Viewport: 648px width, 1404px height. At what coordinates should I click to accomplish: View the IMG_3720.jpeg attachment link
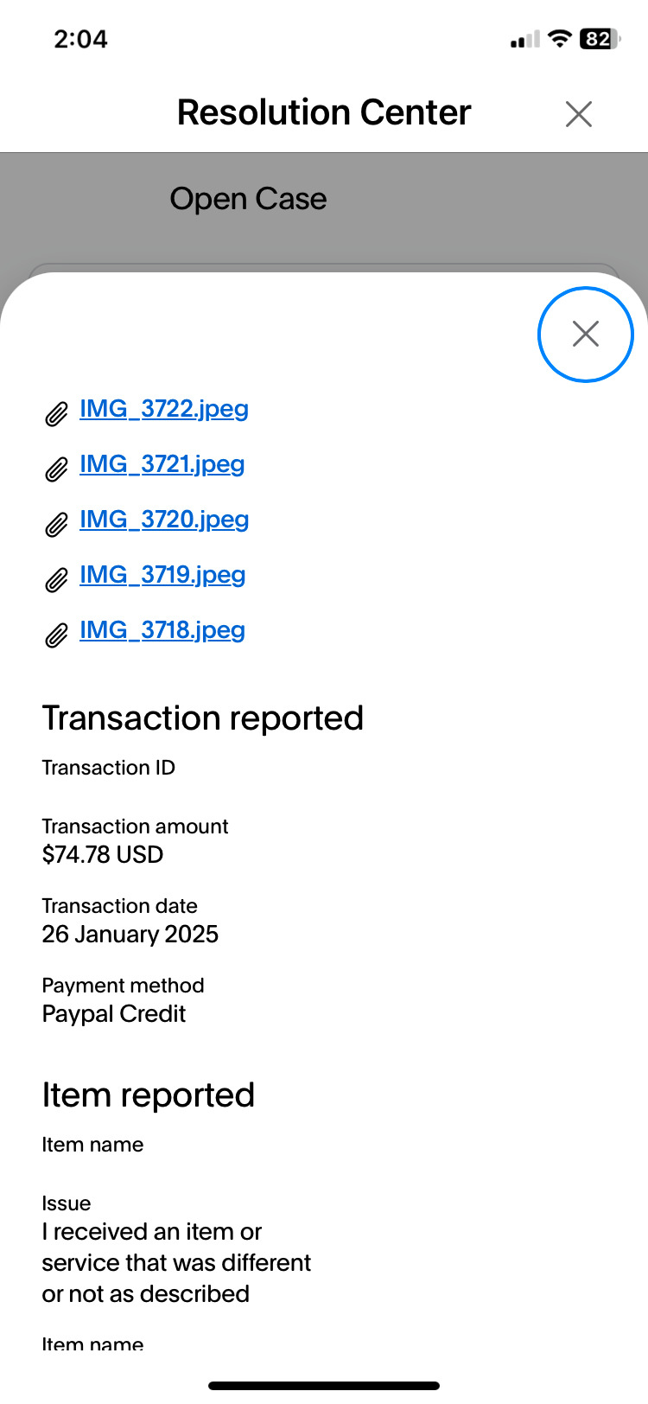pos(164,520)
